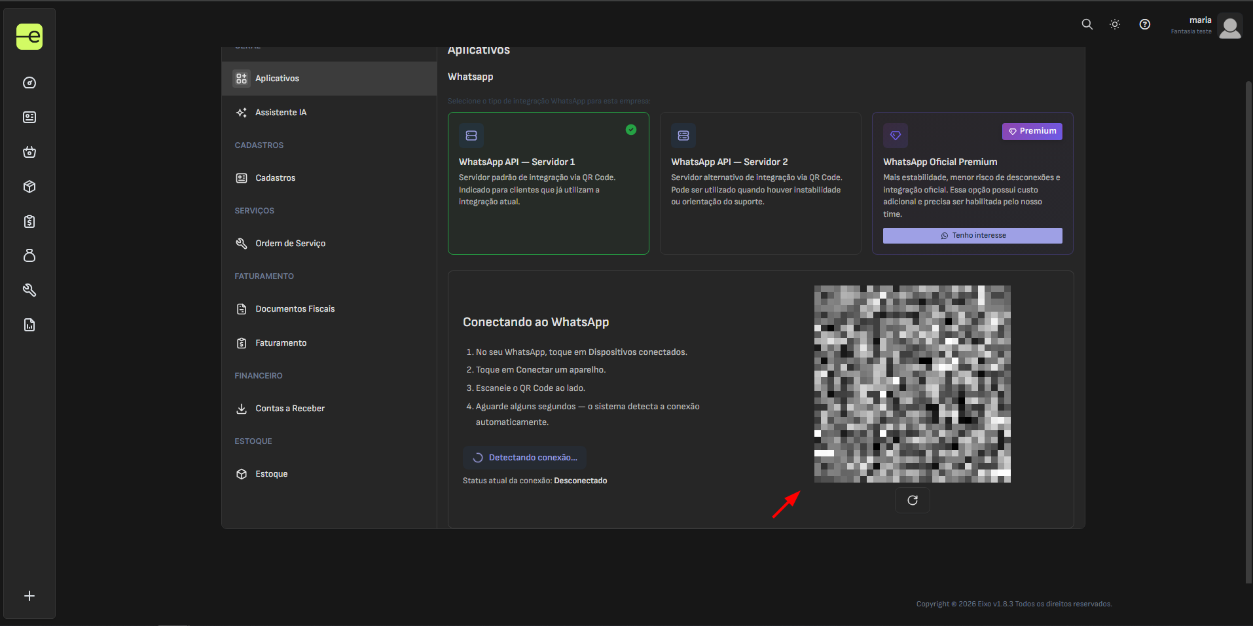Screen dimensions: 1253x626
Task: Click the green Eixo logo icon
Action: pos(29,37)
